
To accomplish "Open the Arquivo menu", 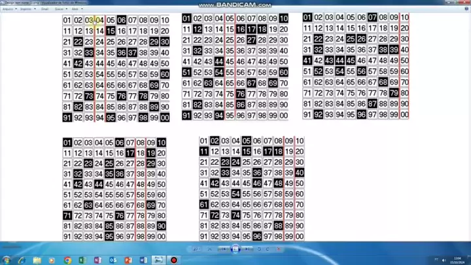I will point(9,9).
